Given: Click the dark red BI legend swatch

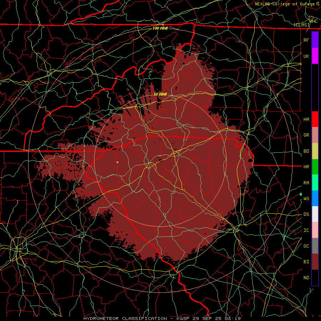Looking at the screenshot, I should point(315,262).
